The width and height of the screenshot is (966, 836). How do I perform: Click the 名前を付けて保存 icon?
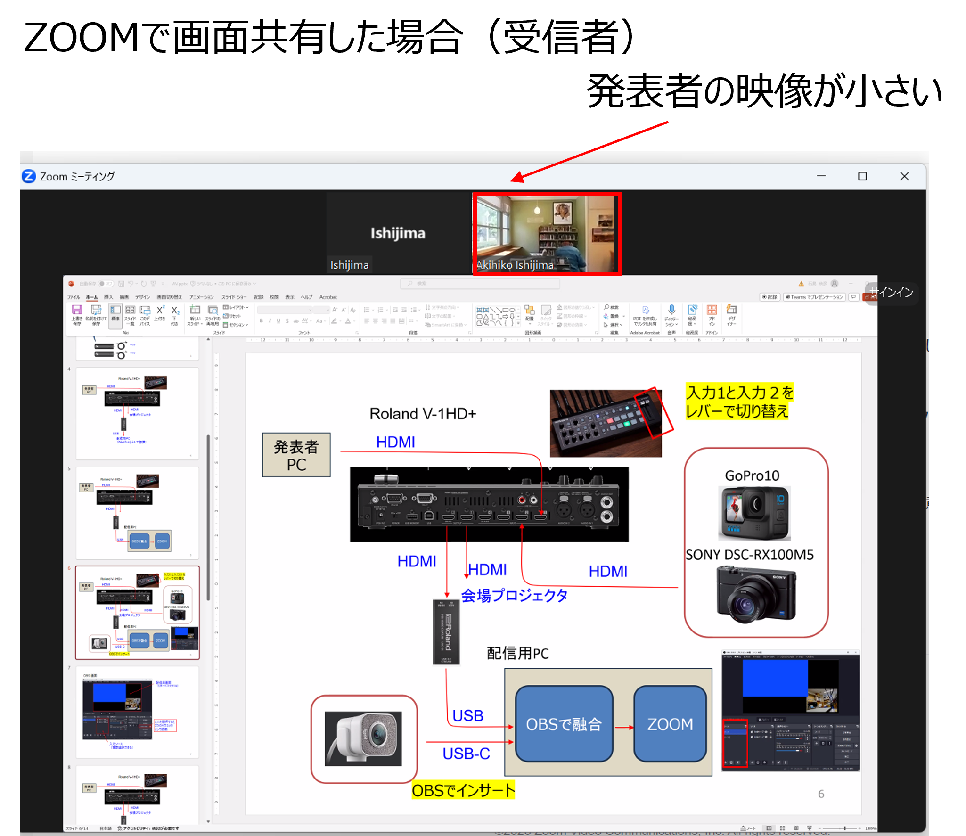pos(96,310)
